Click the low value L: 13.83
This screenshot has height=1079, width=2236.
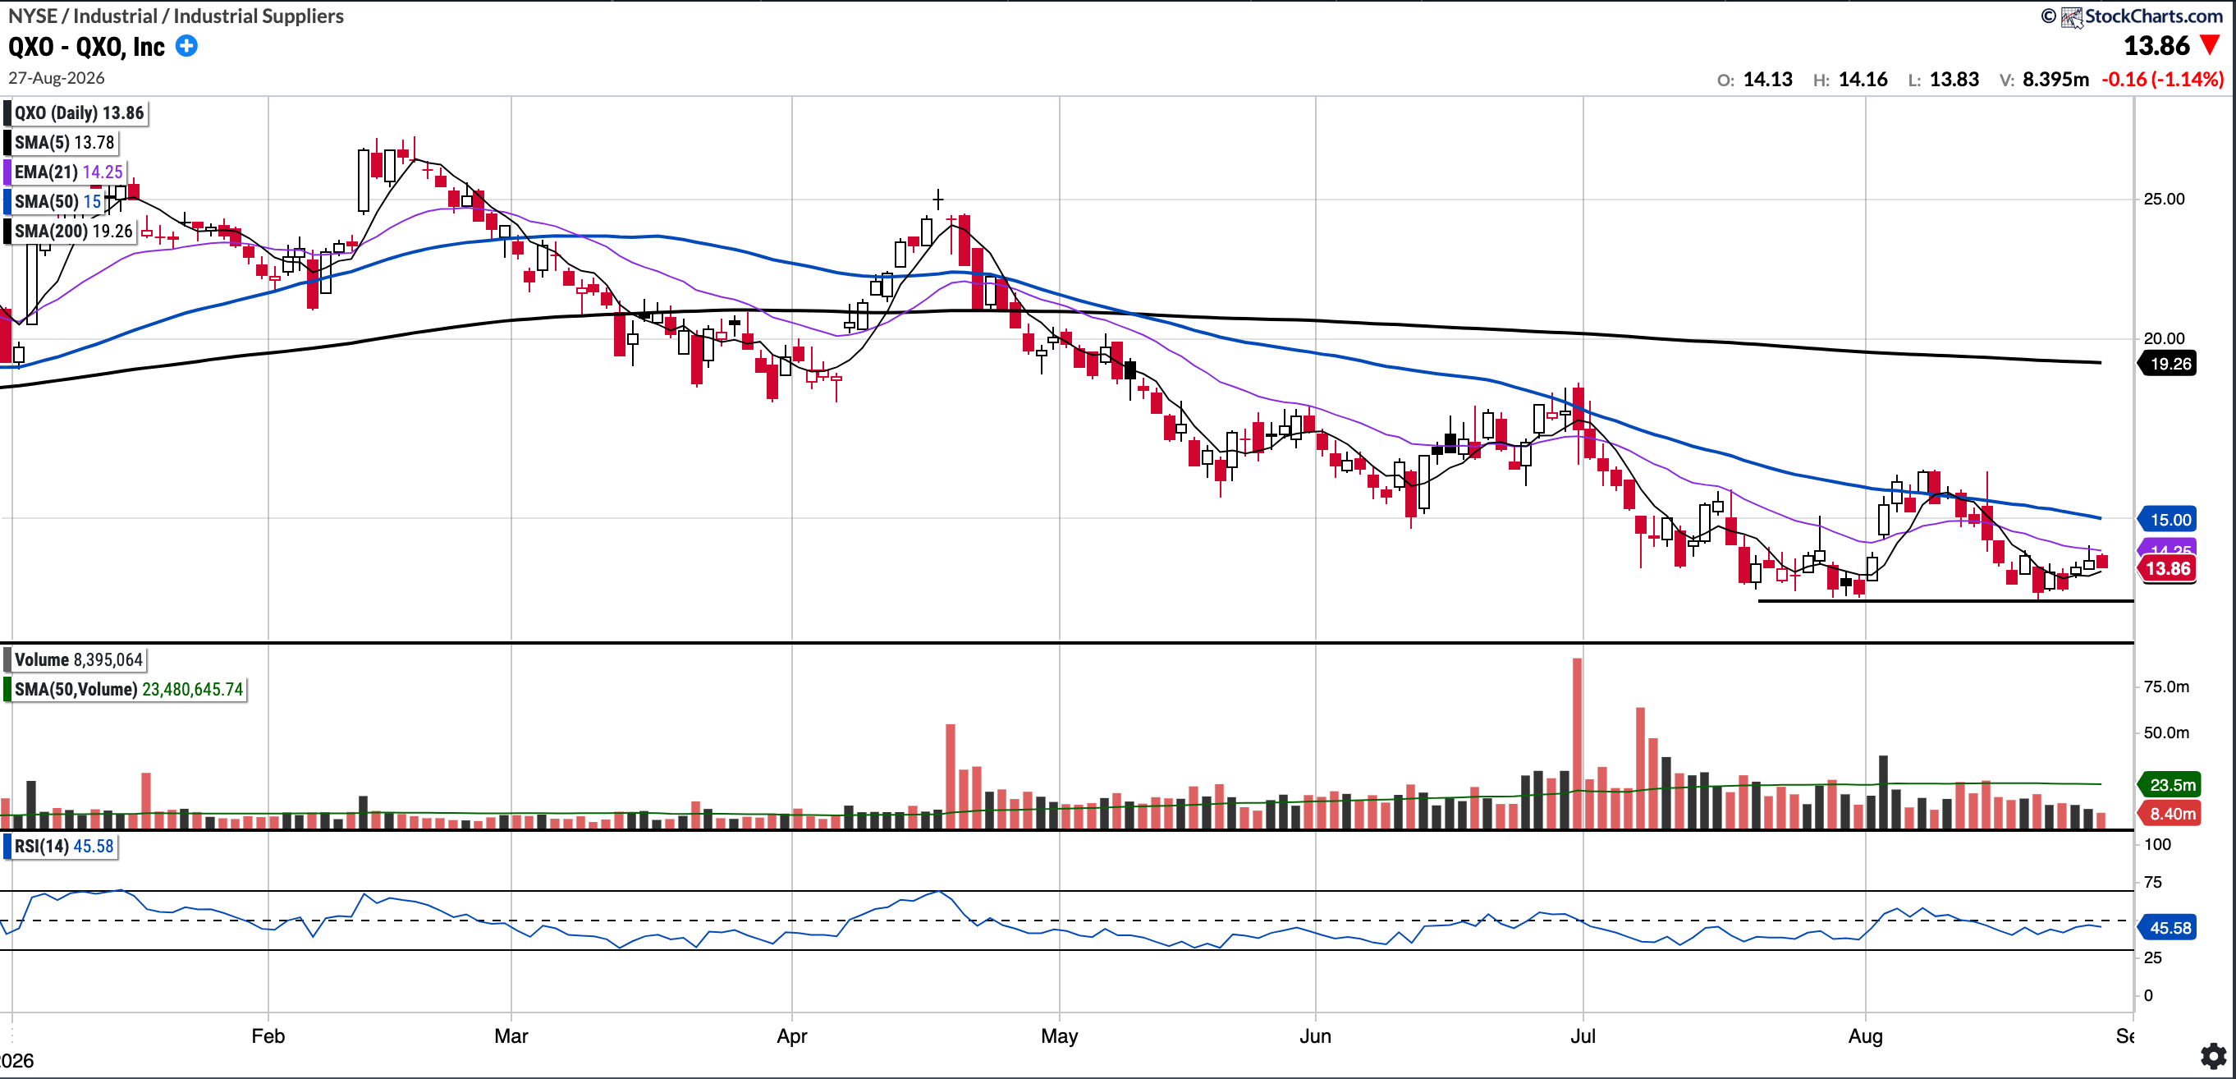[x=1943, y=80]
